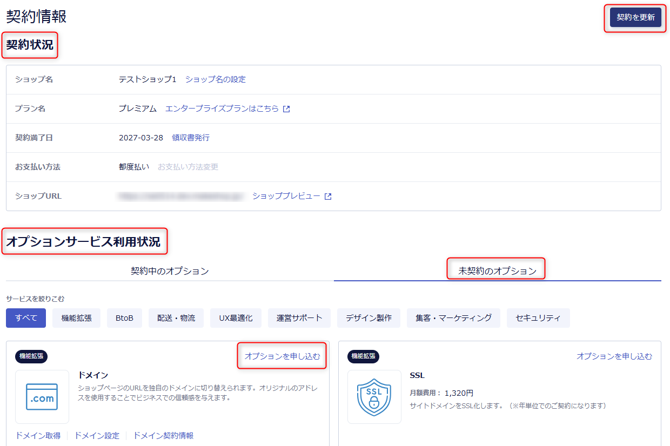This screenshot has height=446, width=670.
Task: Click オプションを申し込む on the SSL card
Action: pyautogui.click(x=614, y=356)
